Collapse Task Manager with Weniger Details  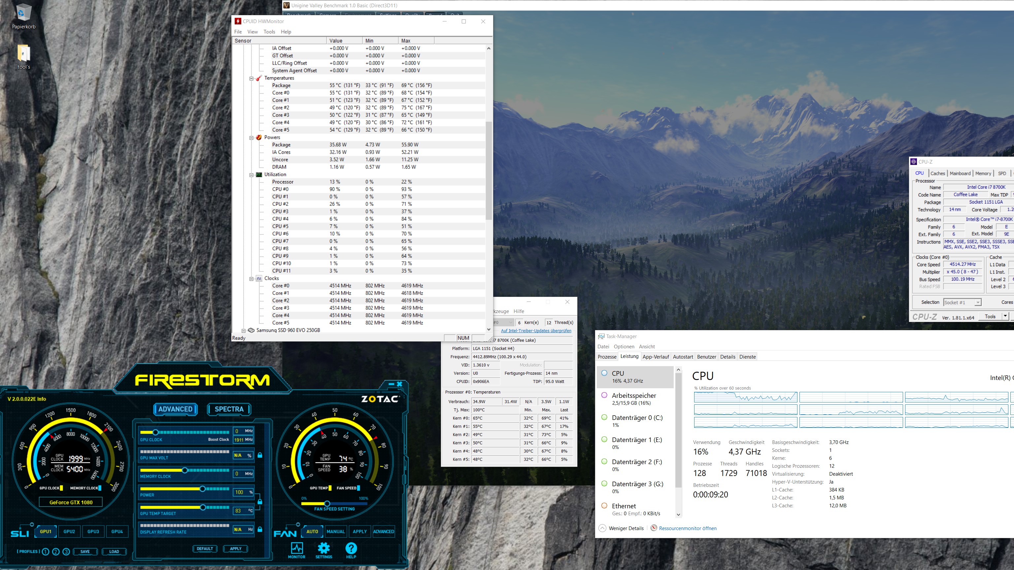click(621, 528)
